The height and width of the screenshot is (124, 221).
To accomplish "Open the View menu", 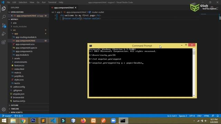I will pos(32,2).
